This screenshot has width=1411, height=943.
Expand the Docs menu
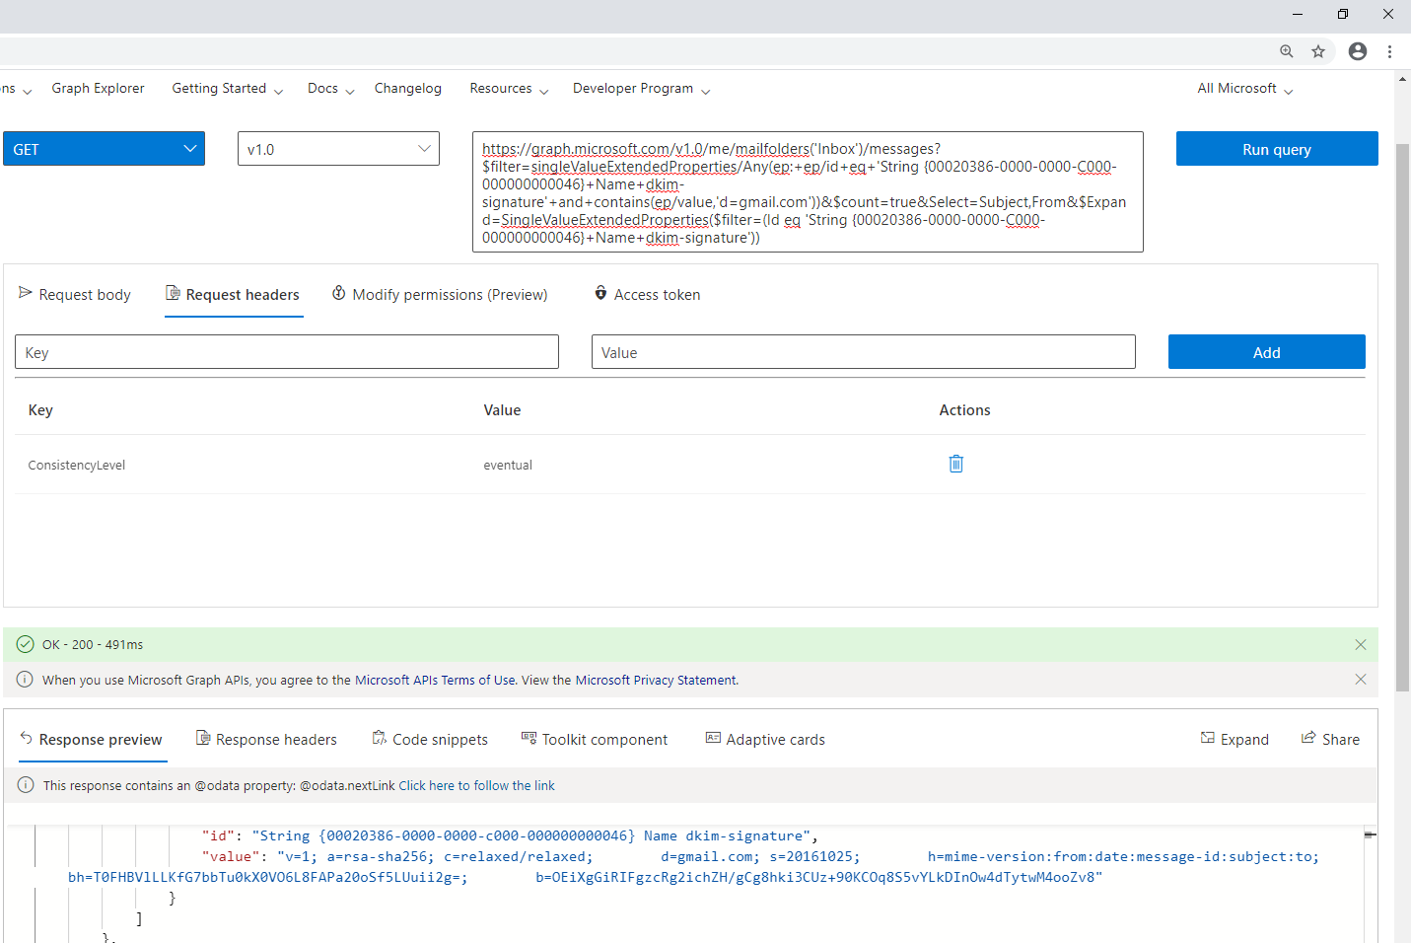click(330, 89)
